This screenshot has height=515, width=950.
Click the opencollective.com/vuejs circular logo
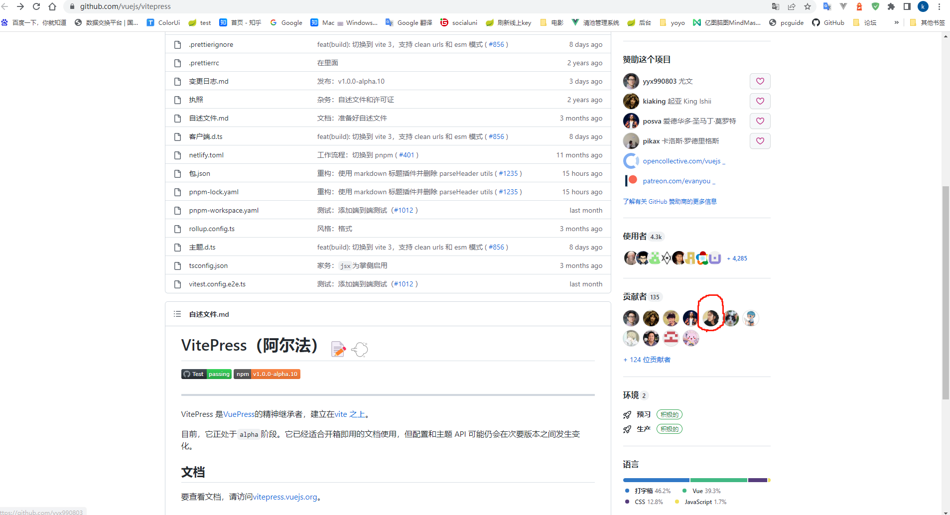(630, 160)
